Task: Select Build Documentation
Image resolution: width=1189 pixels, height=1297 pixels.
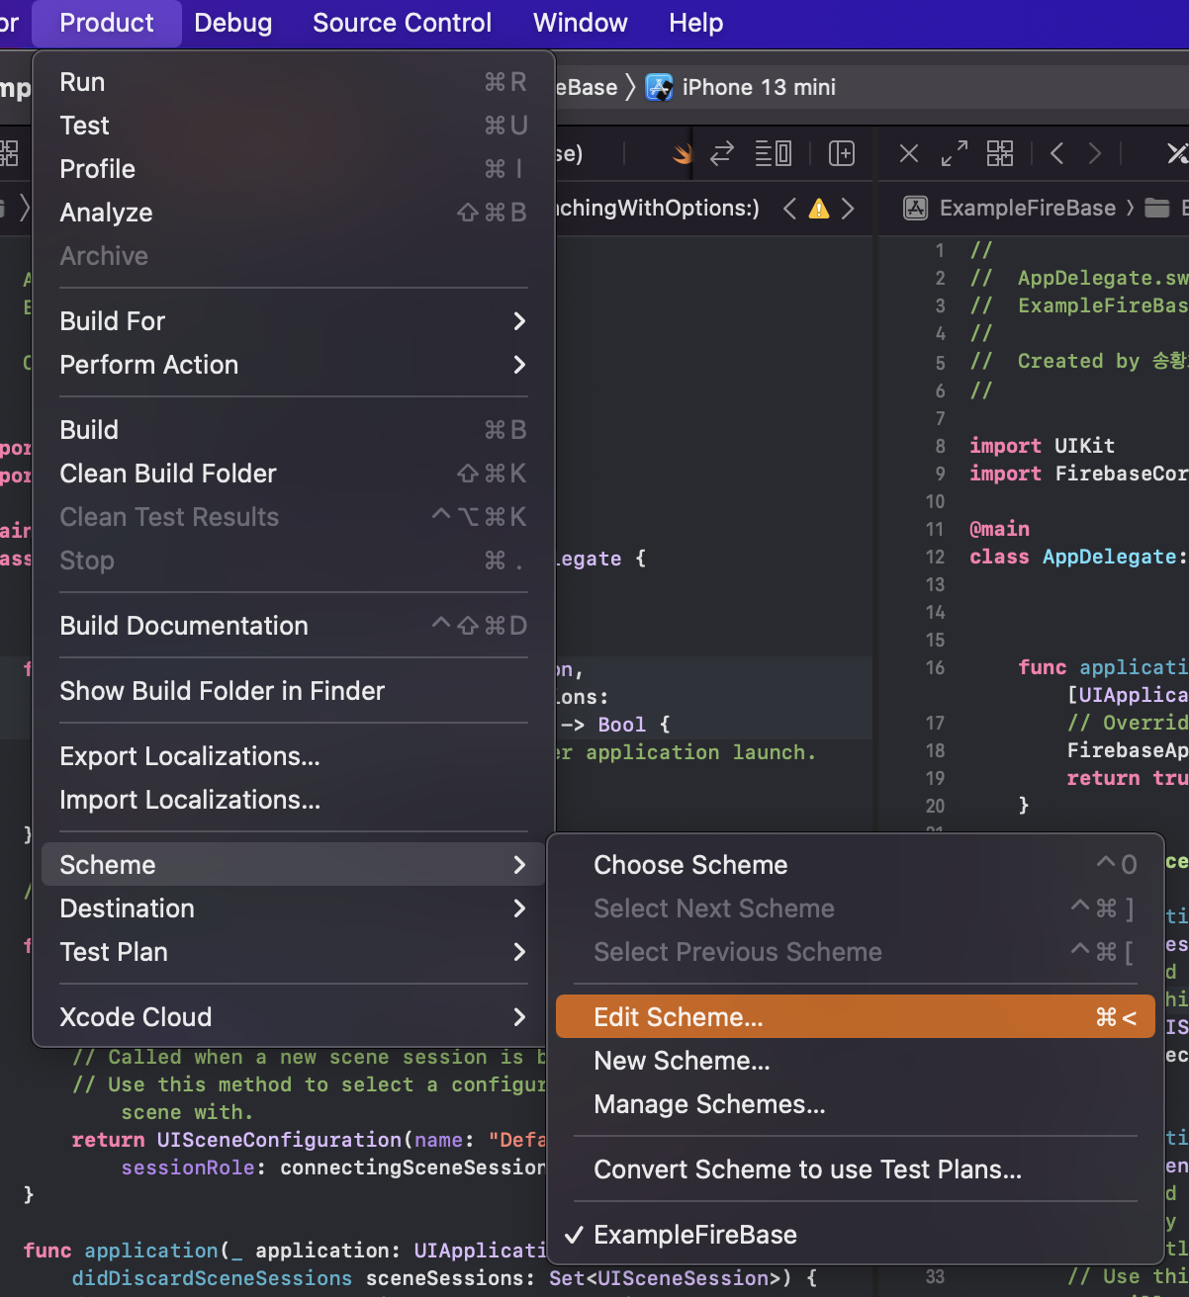Action: click(294, 626)
